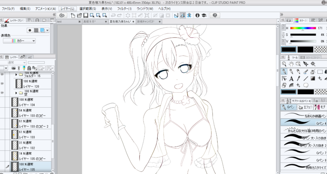Toggle reference layer lighthouse icon
Viewport: 327px width, 174px height.
19,68
